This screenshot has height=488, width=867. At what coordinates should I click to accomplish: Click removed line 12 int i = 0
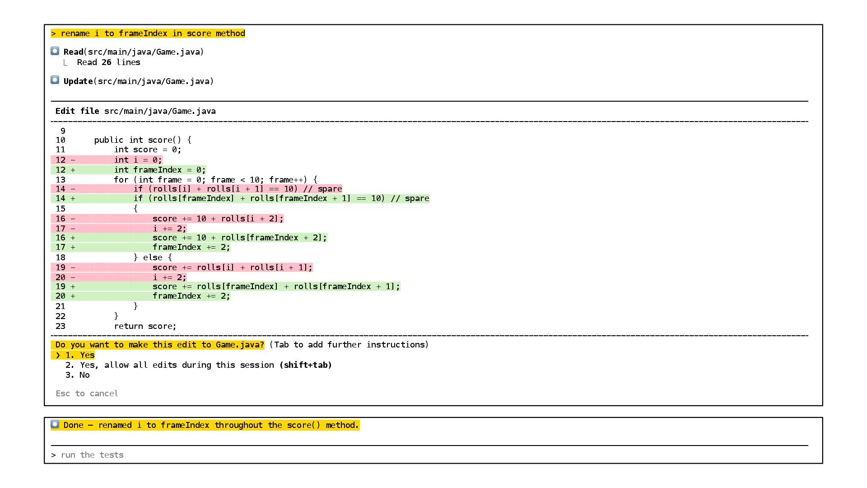pos(137,160)
